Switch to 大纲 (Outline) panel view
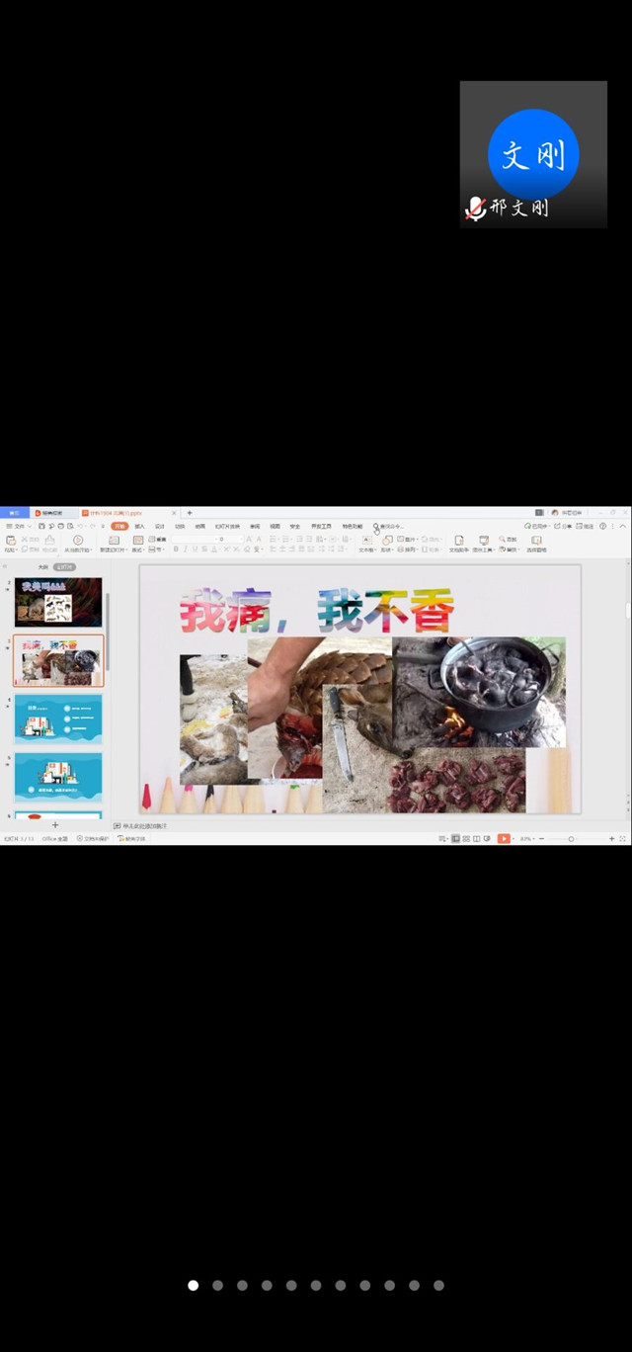This screenshot has width=632, height=1352. tap(42, 567)
